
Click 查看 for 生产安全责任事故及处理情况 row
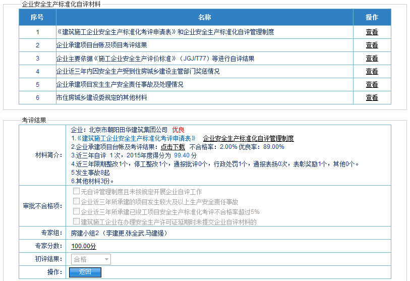(372, 85)
